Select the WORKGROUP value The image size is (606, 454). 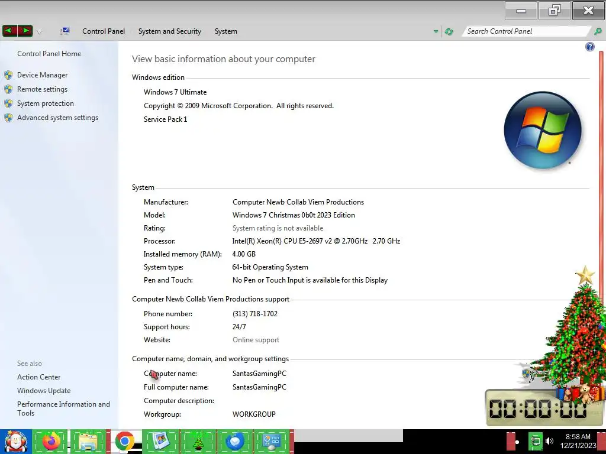tap(254, 414)
